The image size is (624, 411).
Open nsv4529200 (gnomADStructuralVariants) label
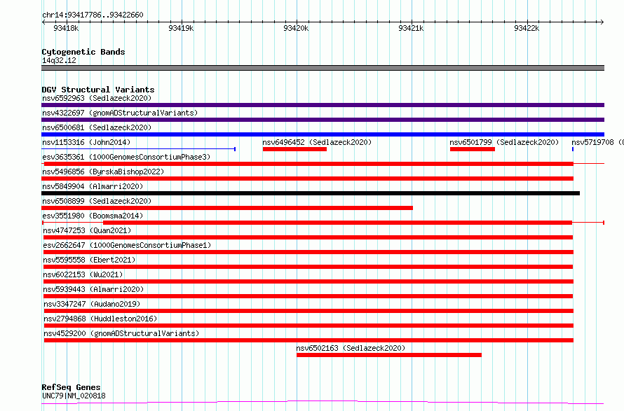[121, 333]
